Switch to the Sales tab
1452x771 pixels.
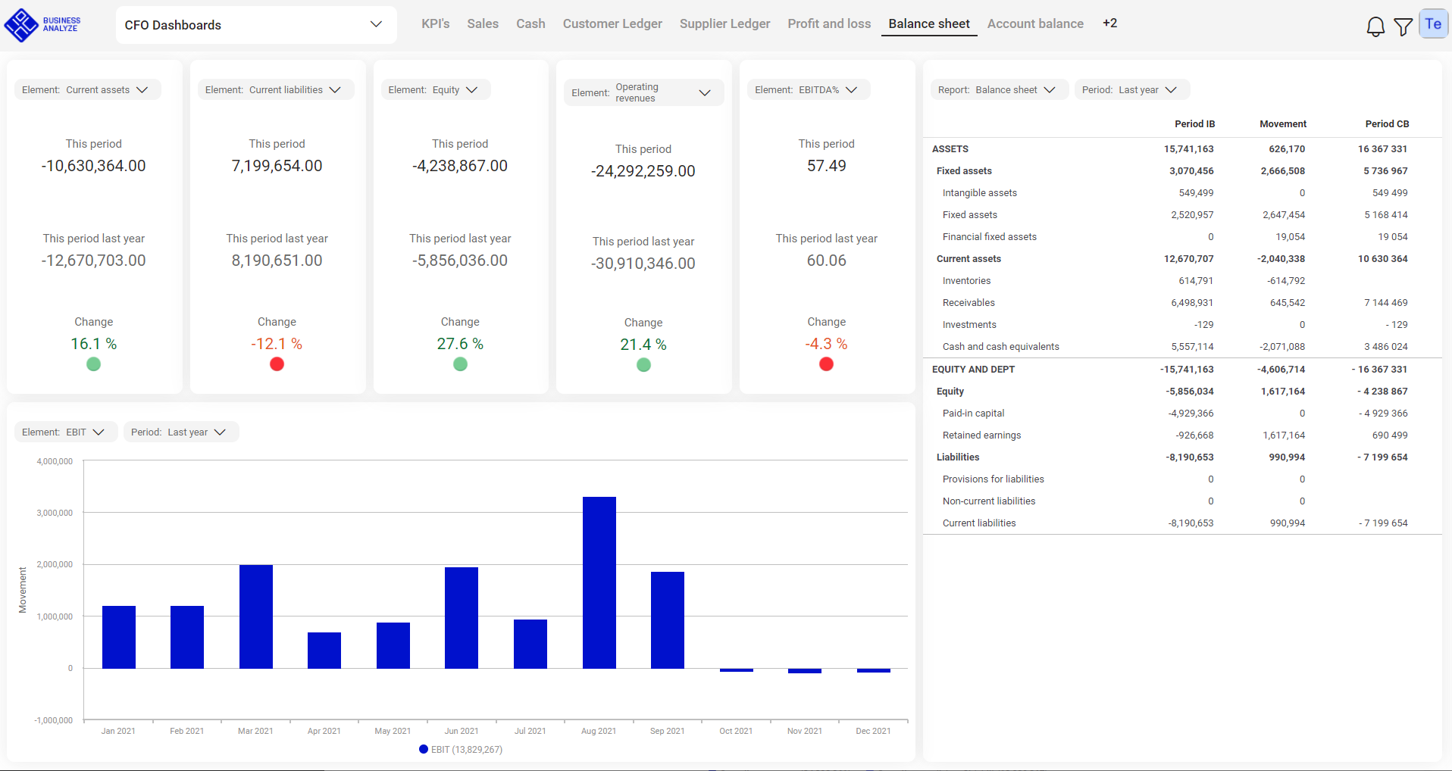pos(482,23)
